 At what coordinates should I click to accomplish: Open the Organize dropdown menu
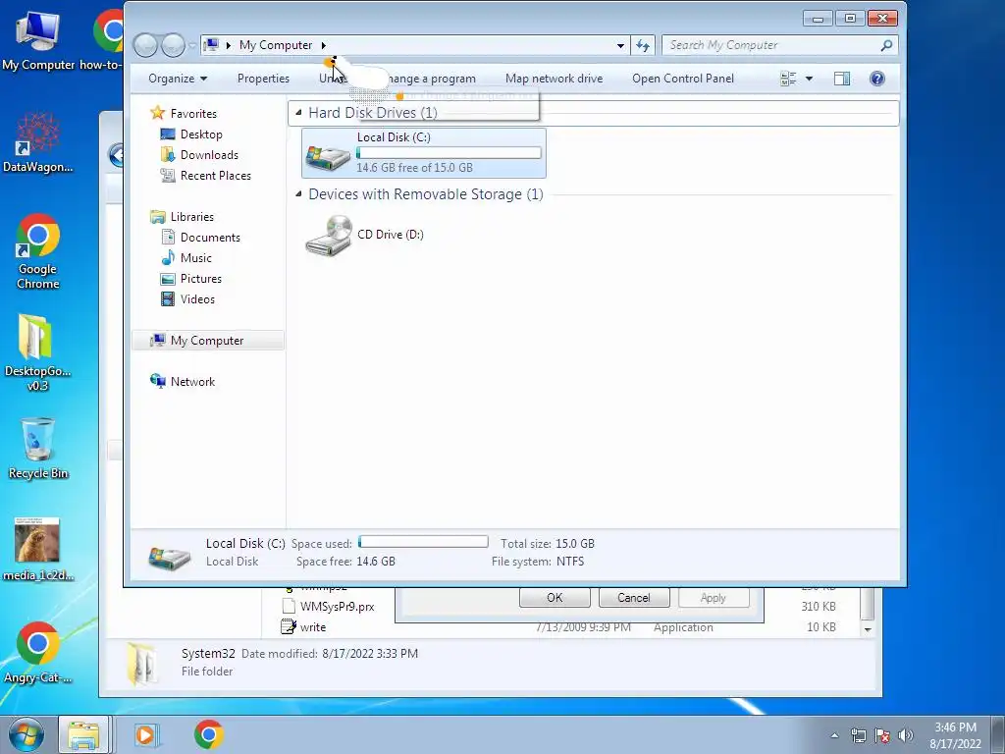point(178,79)
